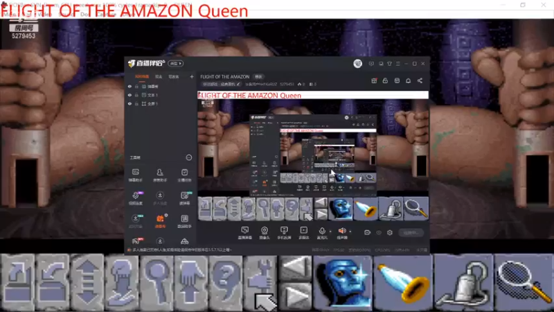Select the Pick Up hand verb icon
This screenshot has height=312, width=554.
click(191, 282)
